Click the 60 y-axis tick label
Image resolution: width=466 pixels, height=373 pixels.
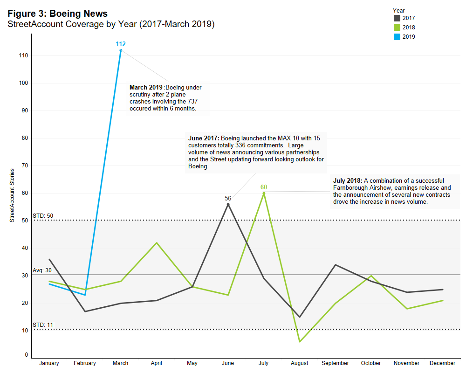pos(25,193)
